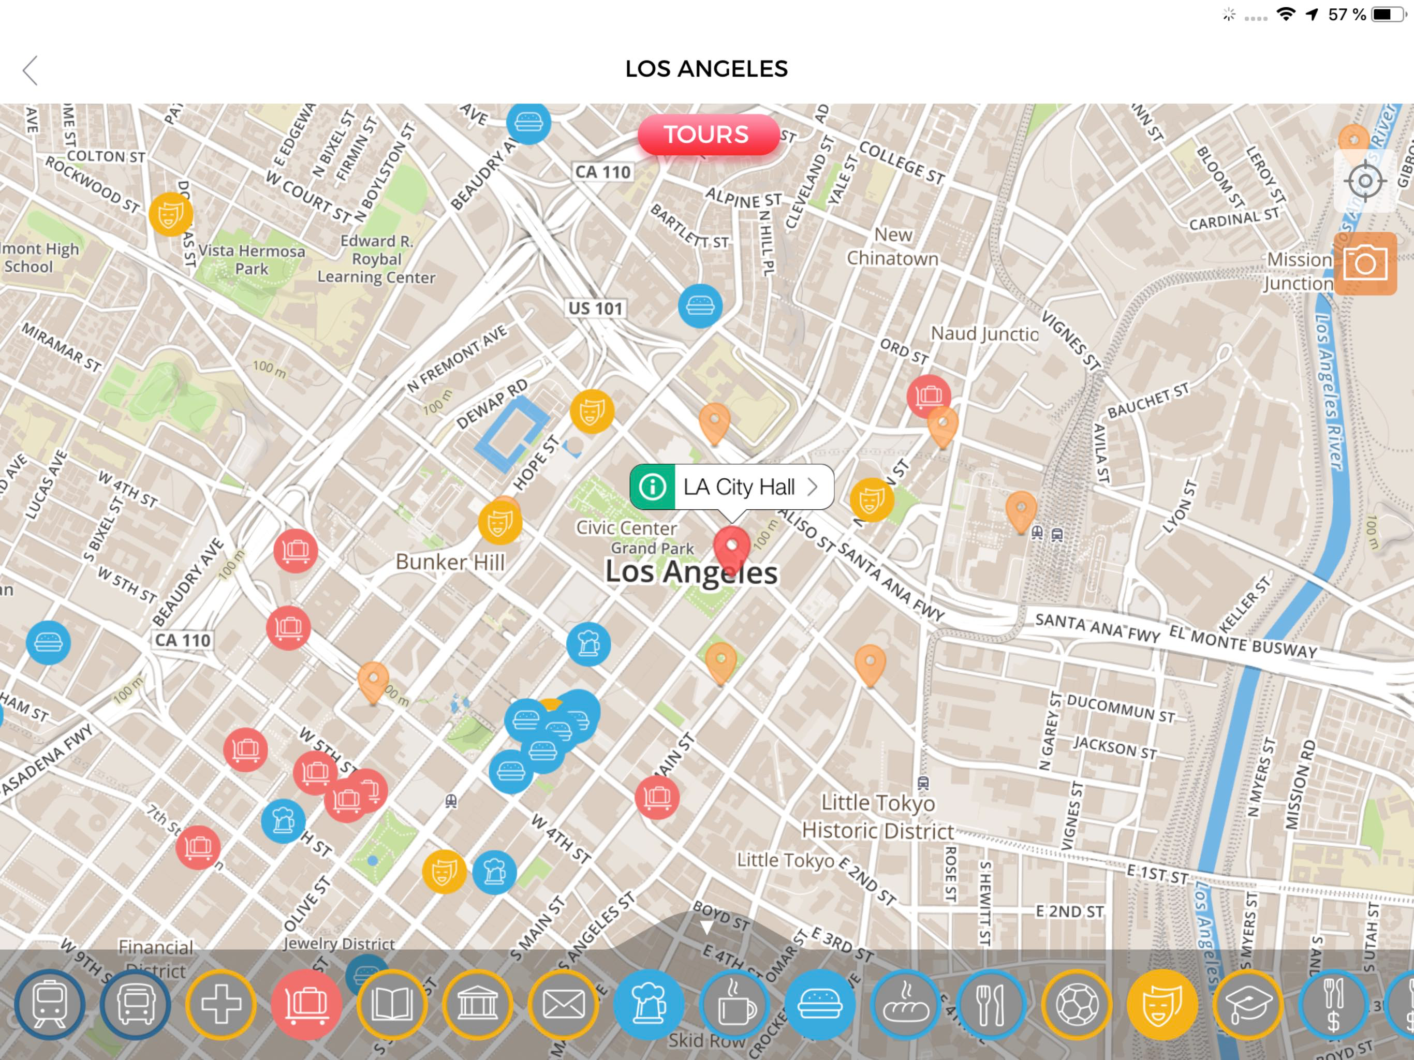1414x1060 pixels.
Task: Tap the location services arrow in status bar
Action: point(1312,14)
